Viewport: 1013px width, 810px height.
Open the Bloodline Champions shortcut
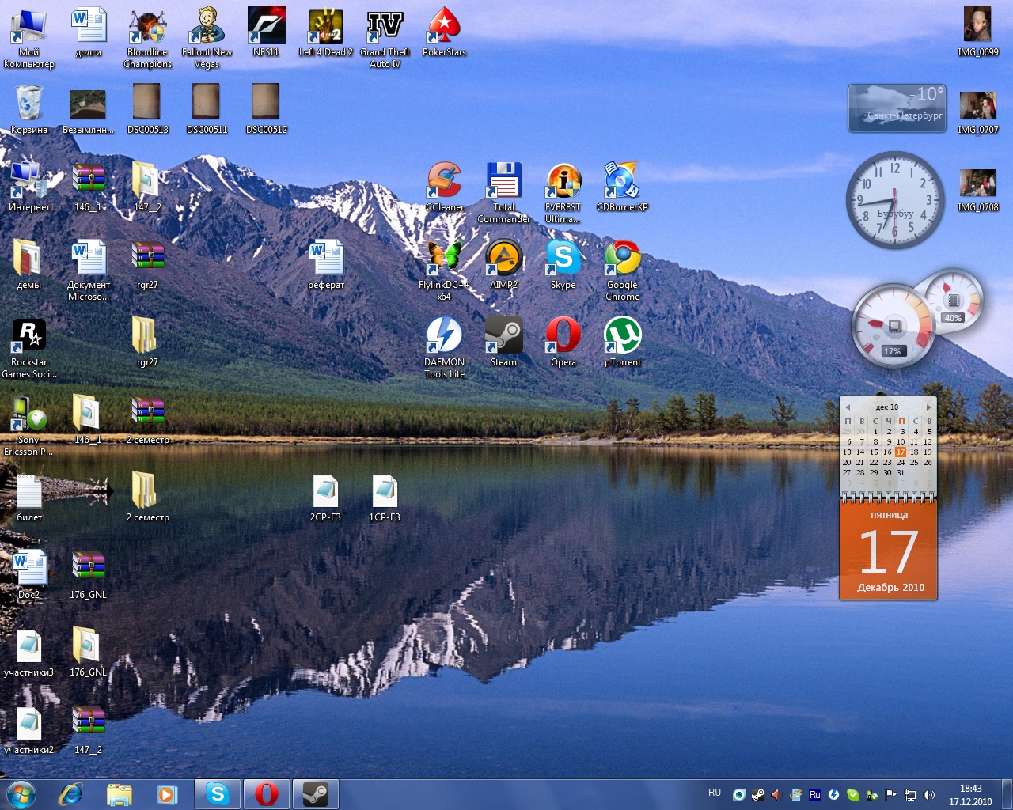coord(148,37)
